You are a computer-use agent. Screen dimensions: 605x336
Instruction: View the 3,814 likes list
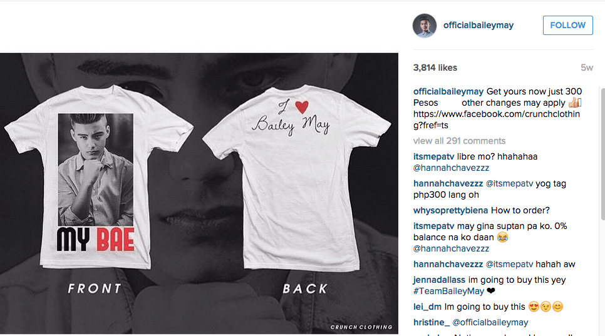[x=435, y=68]
